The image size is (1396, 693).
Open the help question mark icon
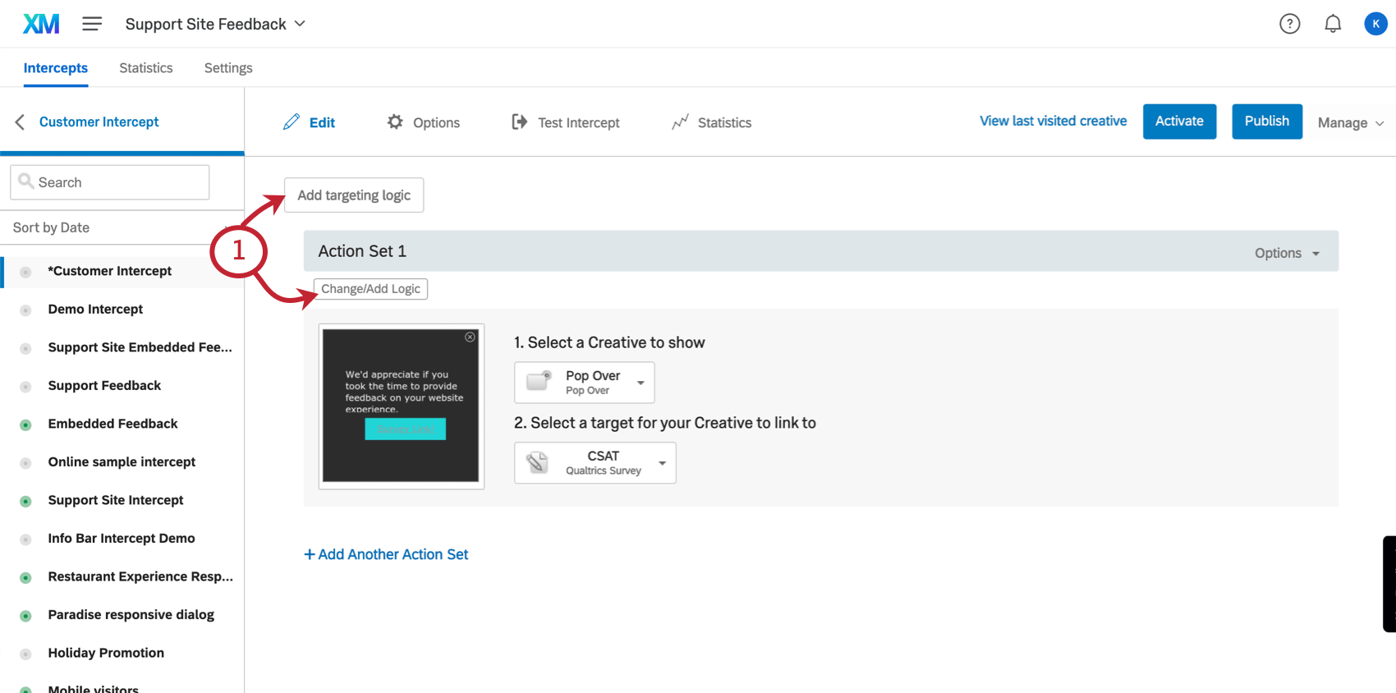[x=1290, y=24]
